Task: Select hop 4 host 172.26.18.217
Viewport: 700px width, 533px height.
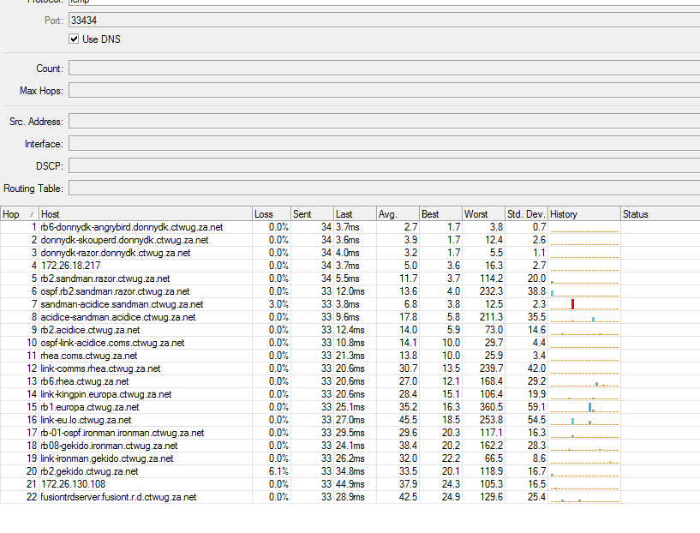Action: coord(70,266)
